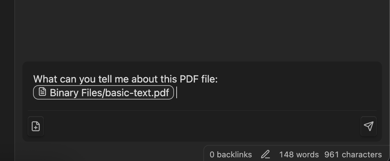This screenshot has width=390, height=161.
Task: Click the pencil editing mode status icon
Action: 265,154
